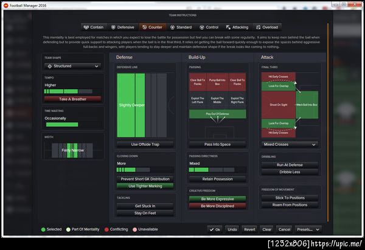Switch to the Defensive mentality tab
The width and height of the screenshot is (365, 250).
click(x=123, y=27)
